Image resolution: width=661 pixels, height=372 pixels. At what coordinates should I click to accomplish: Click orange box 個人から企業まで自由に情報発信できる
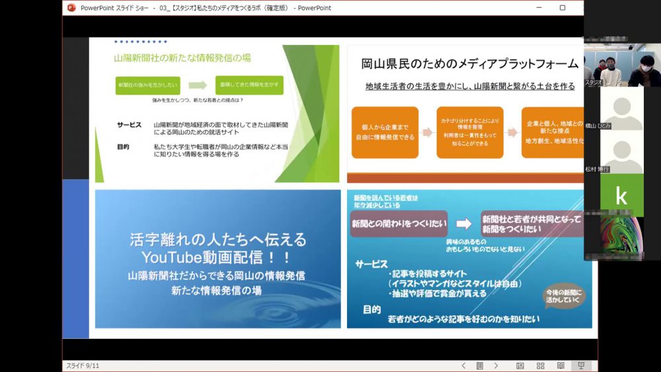click(x=385, y=132)
